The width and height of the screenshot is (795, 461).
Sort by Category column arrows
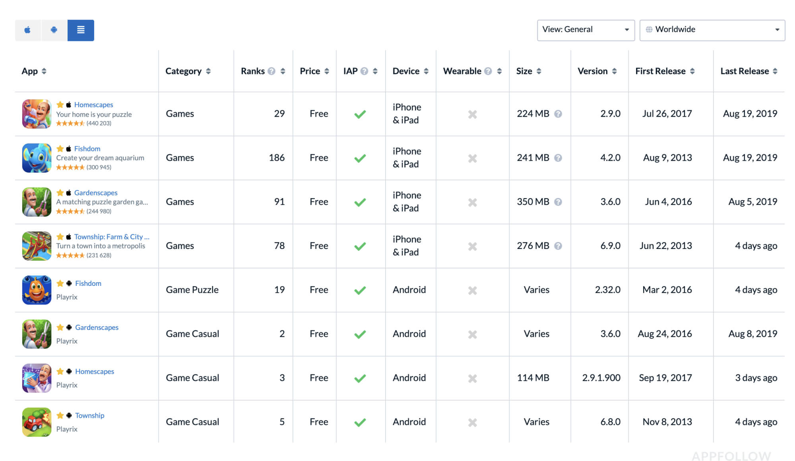tap(208, 71)
